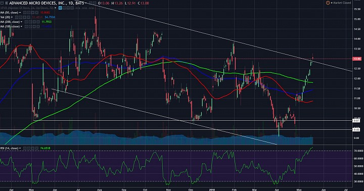Click the Market Closed status label
Image resolution: width=364 pixels, height=191 pixels.
coord(342,3)
